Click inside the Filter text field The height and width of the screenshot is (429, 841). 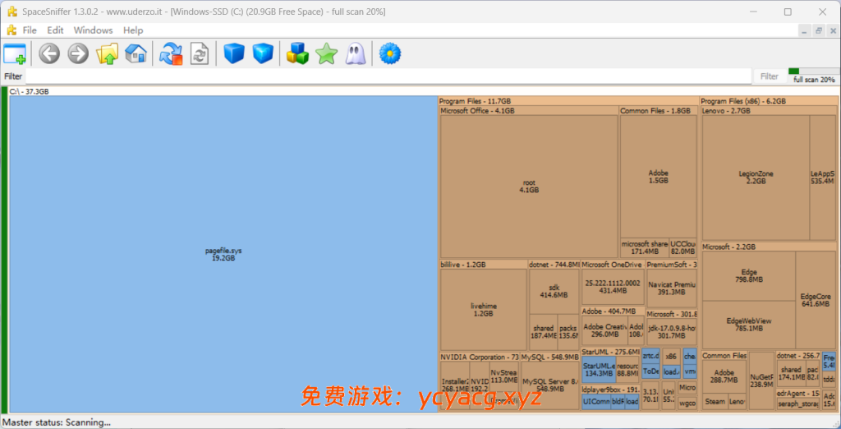386,76
